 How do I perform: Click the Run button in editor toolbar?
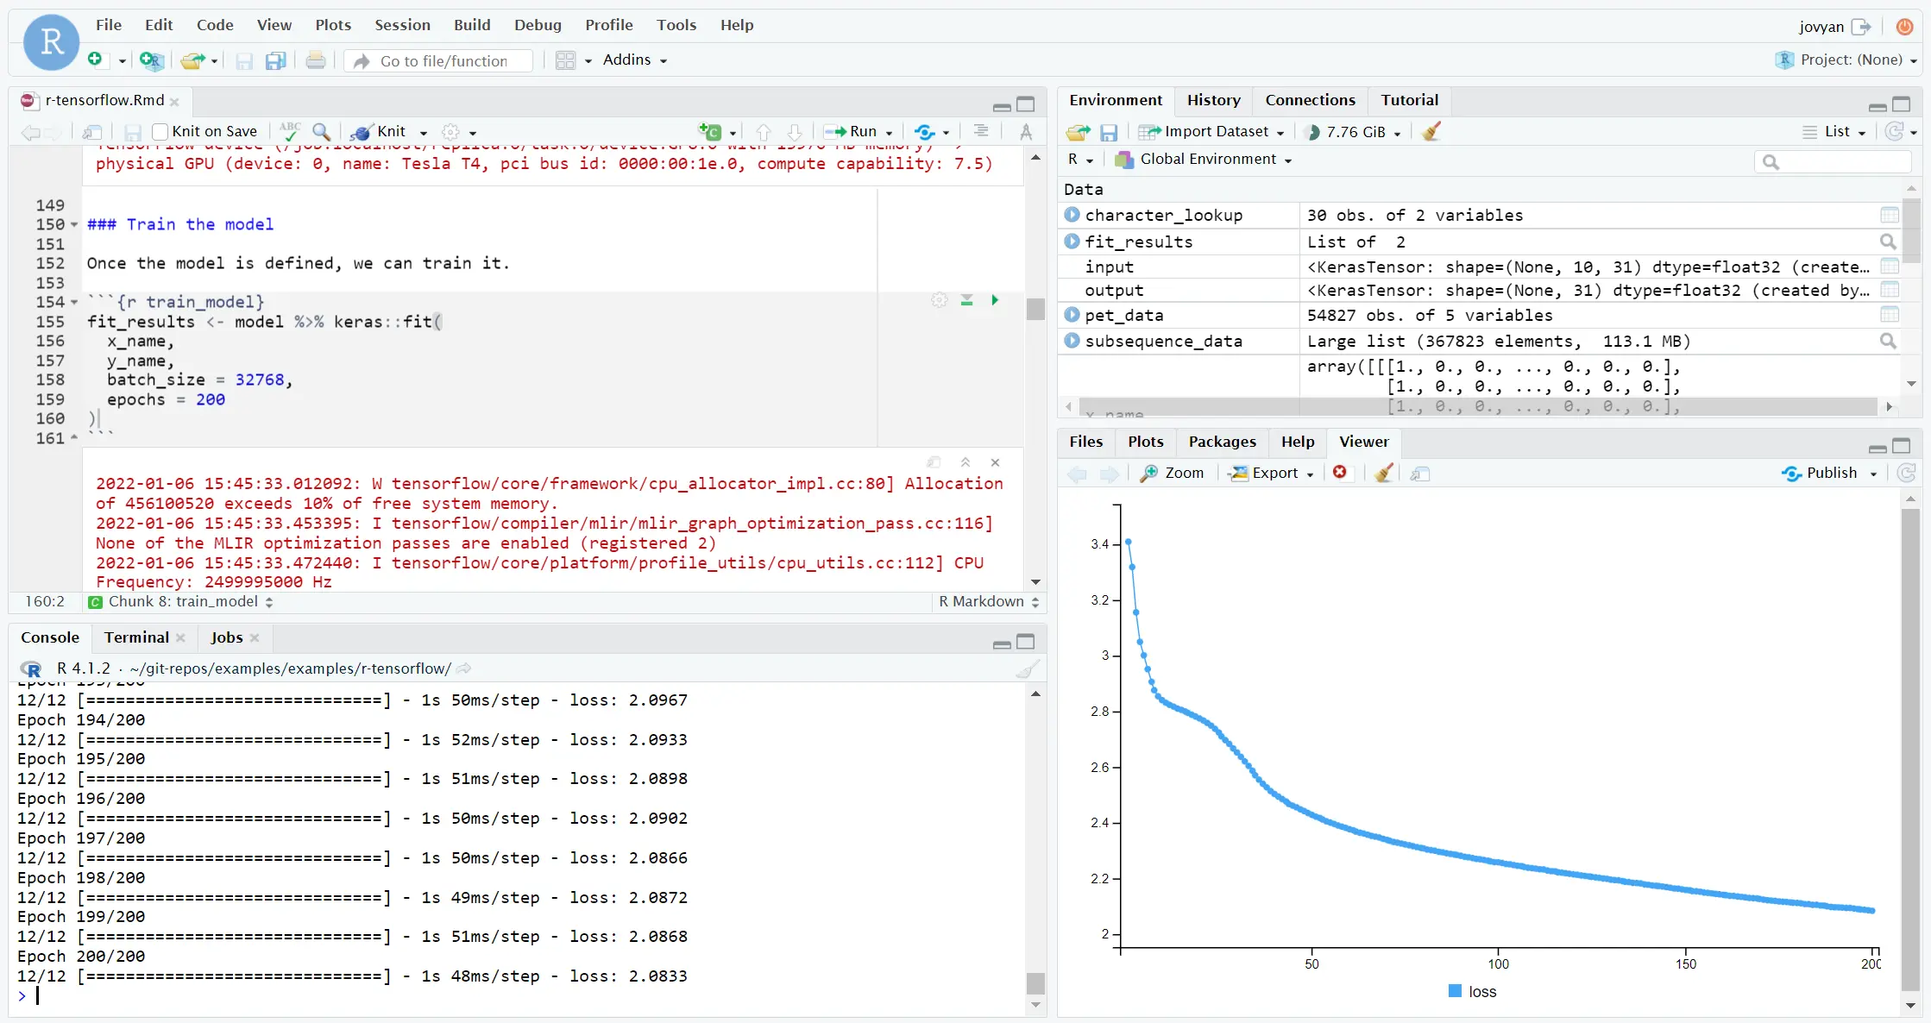[x=851, y=131]
